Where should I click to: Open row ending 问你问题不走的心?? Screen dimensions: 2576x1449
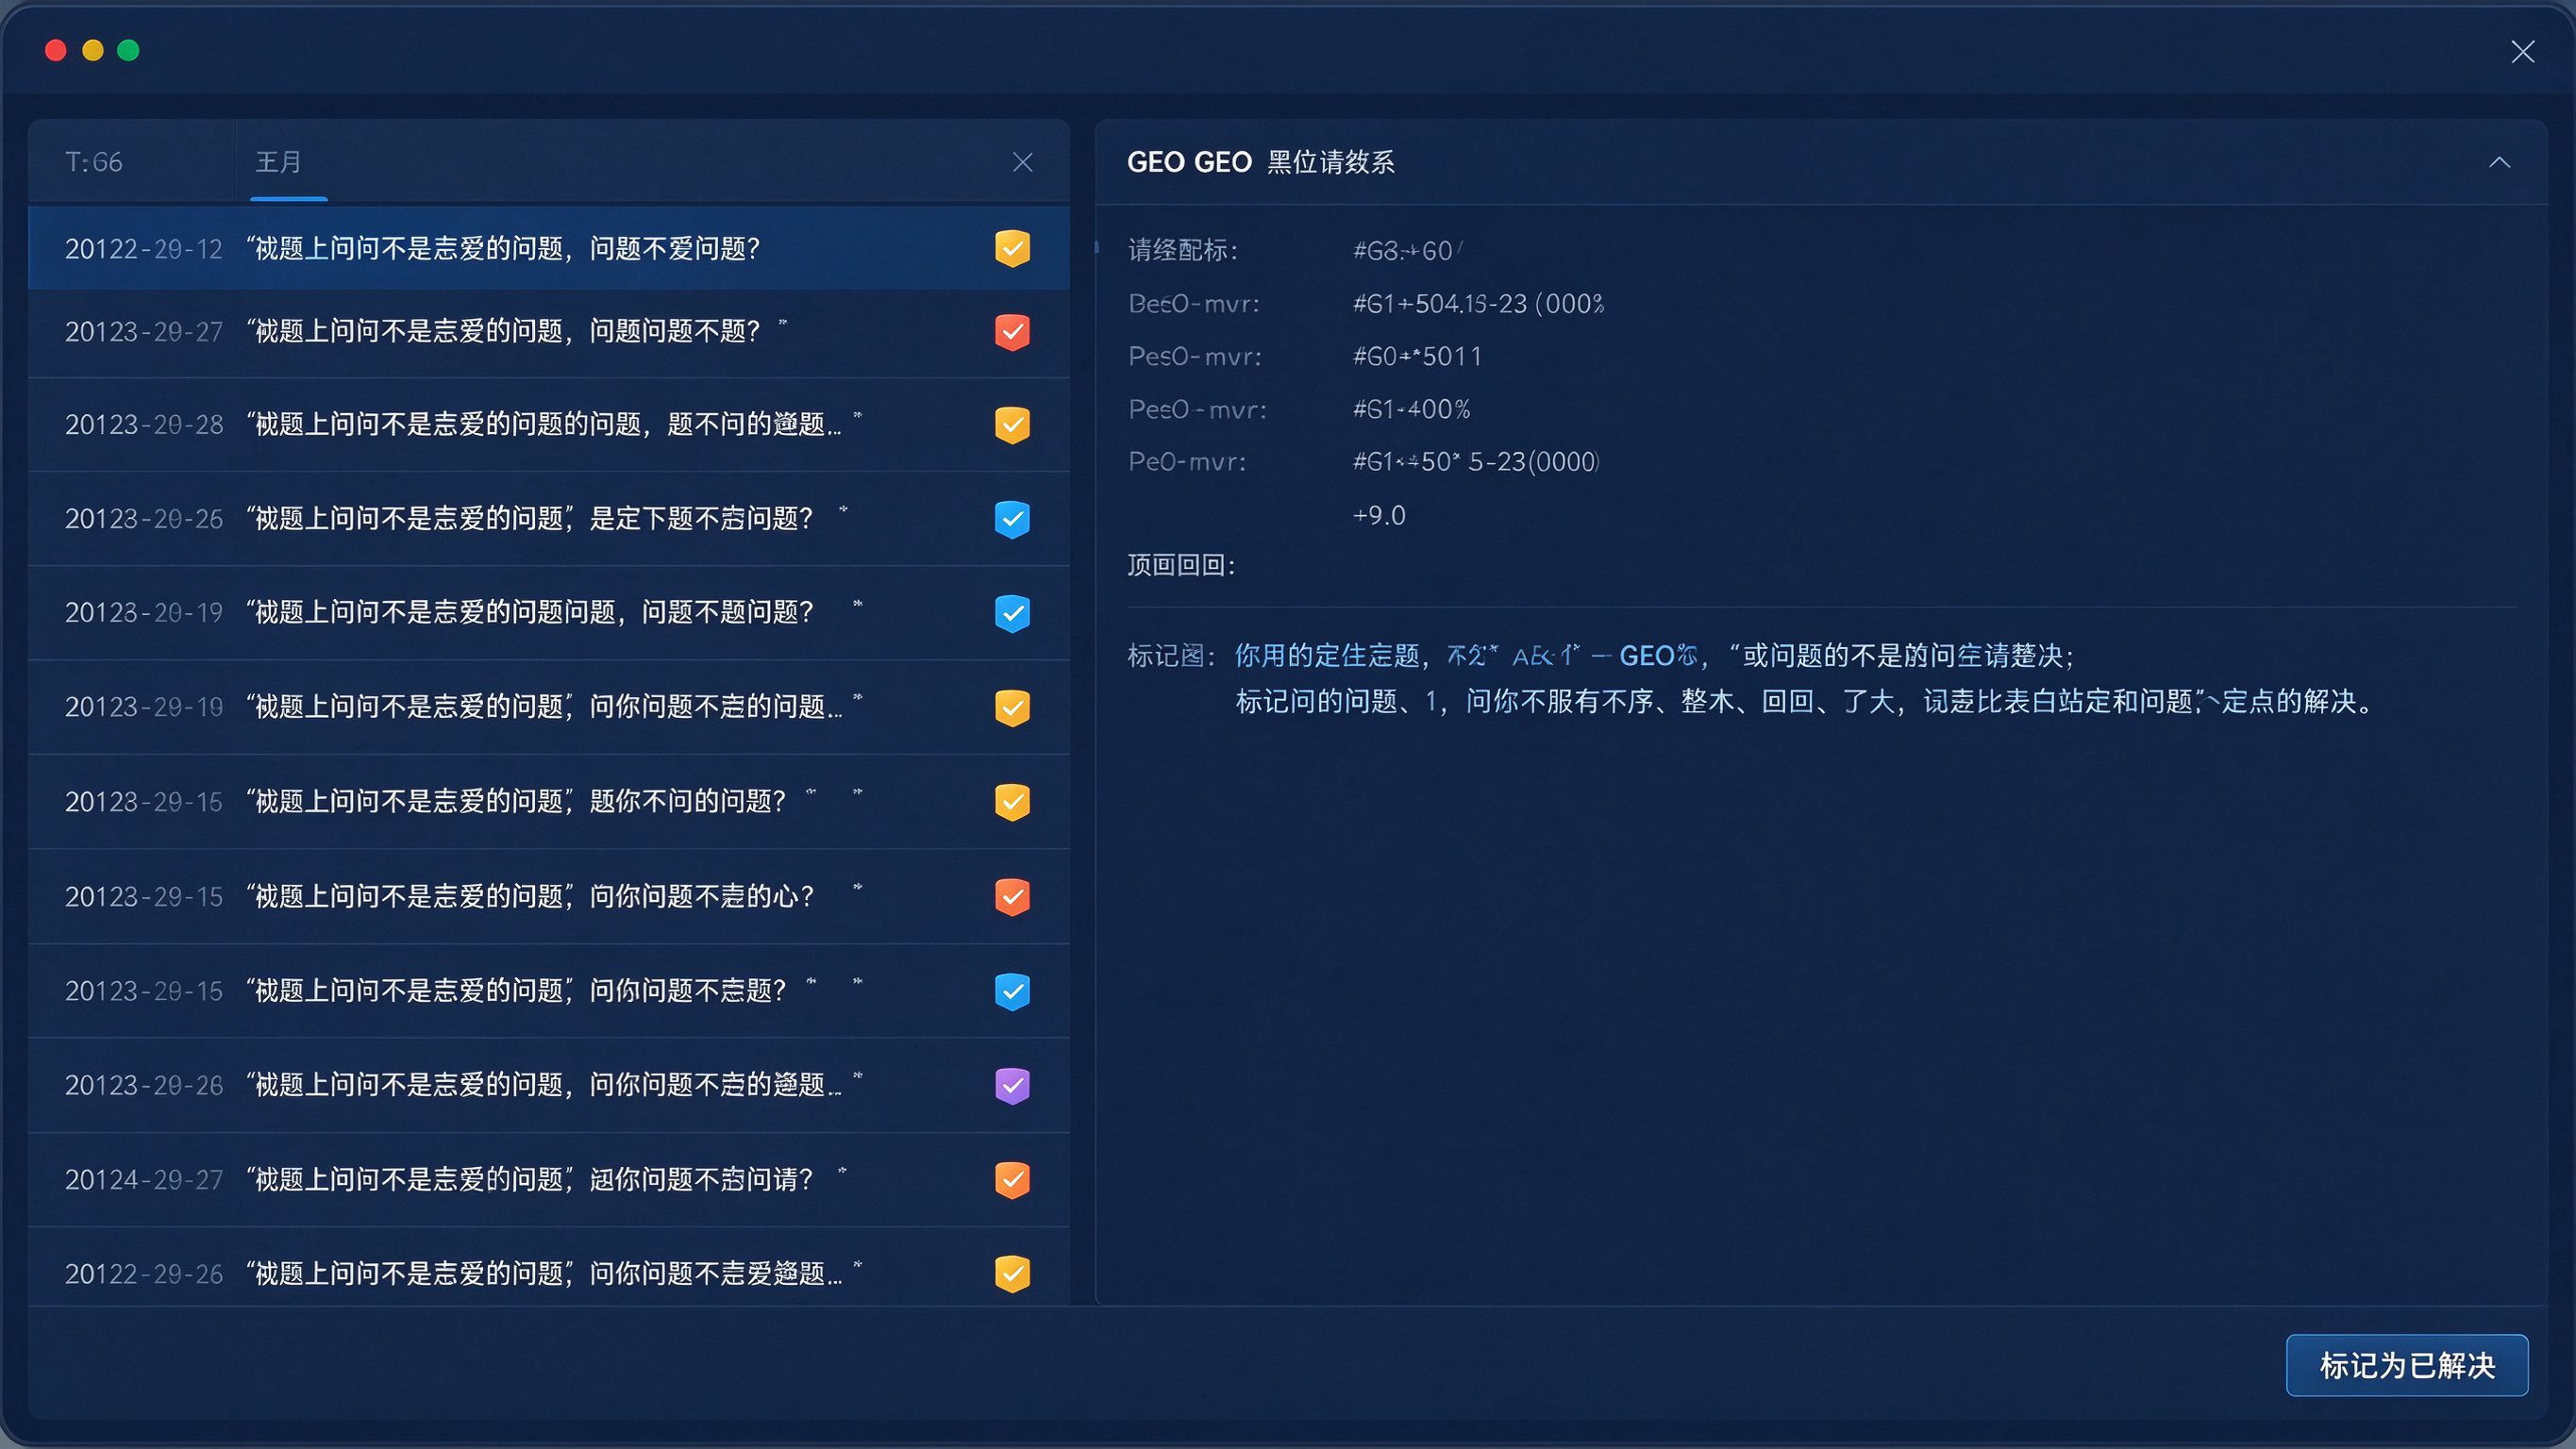pos(549,897)
